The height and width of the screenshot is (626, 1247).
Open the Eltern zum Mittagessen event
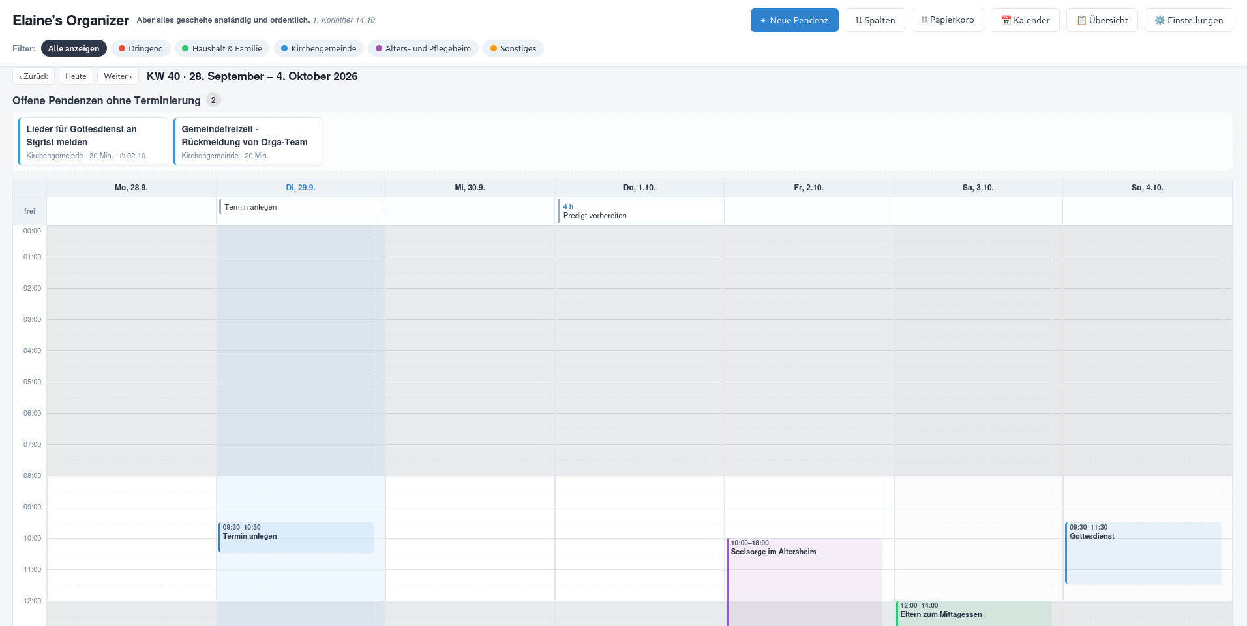(974, 613)
